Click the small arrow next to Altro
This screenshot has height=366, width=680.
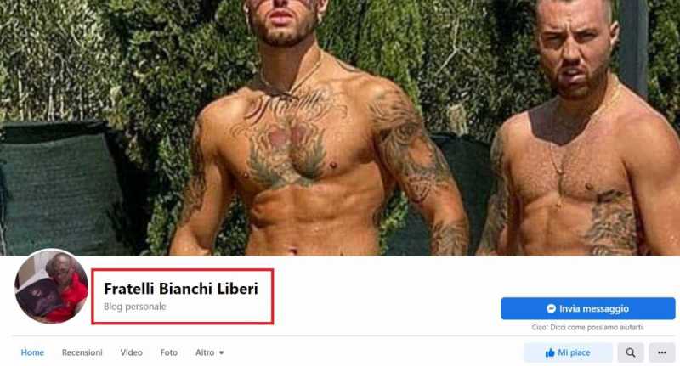221,353
